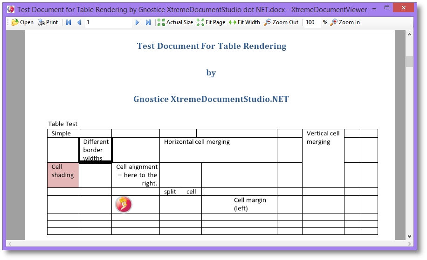Click the 'cell' table cell
The height and width of the screenshot is (260, 427).
click(x=192, y=192)
